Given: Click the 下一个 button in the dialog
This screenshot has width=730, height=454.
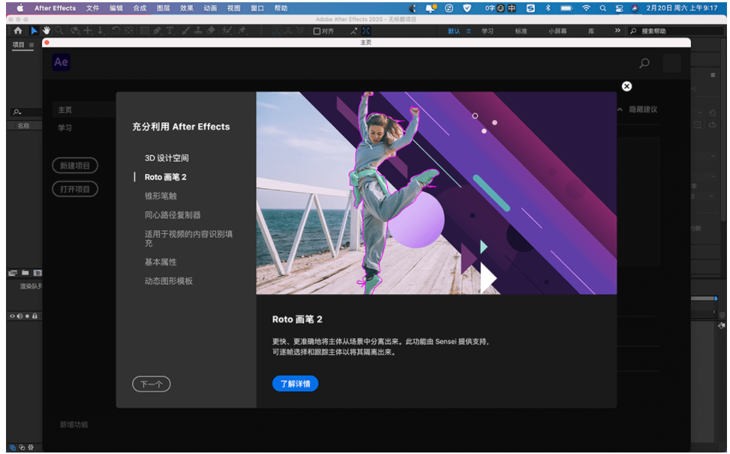Looking at the screenshot, I should [150, 383].
